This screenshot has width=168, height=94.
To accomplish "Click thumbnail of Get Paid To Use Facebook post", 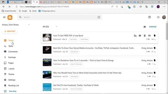I will tap(47, 87).
